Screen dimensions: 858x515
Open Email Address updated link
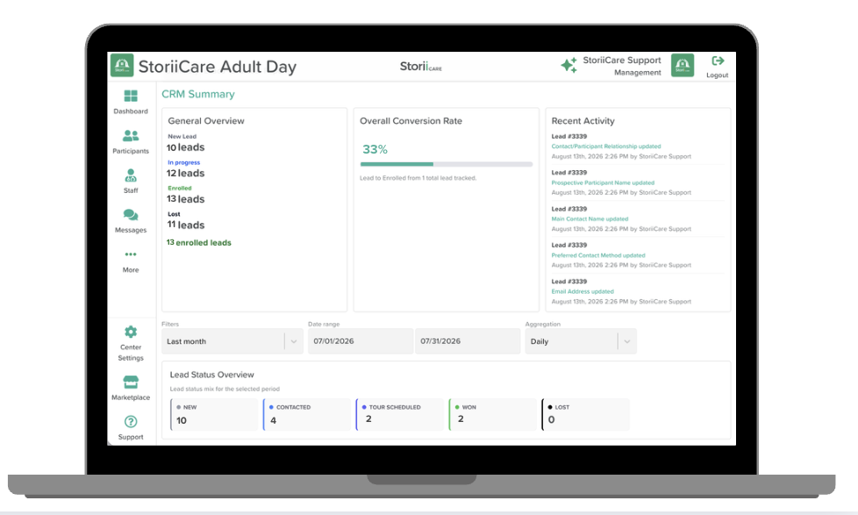point(583,291)
